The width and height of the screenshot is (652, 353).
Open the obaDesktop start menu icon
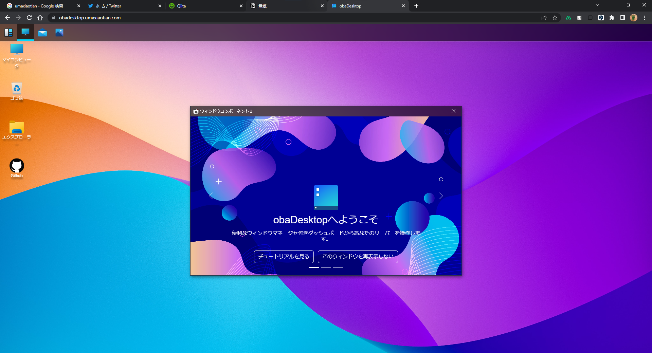point(8,33)
